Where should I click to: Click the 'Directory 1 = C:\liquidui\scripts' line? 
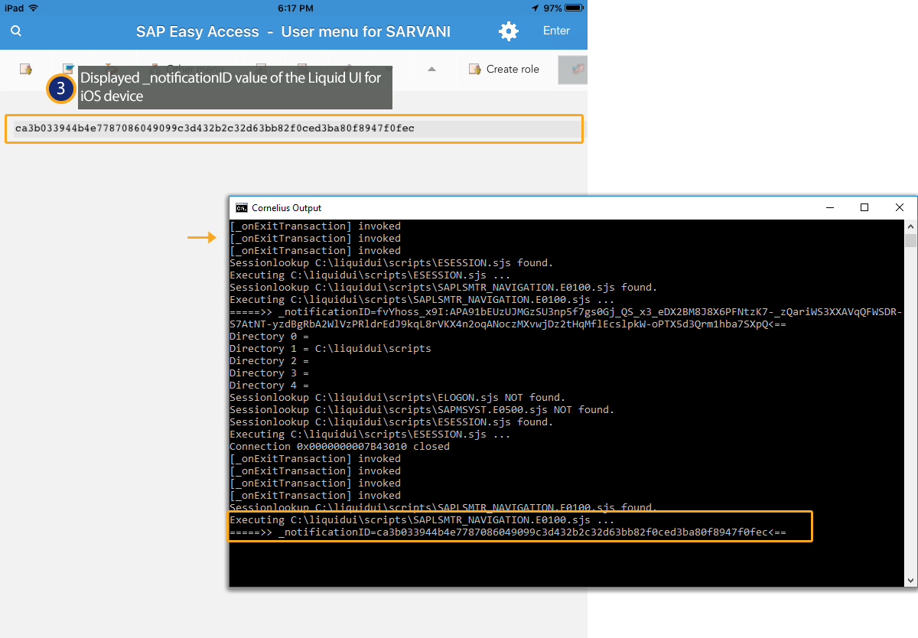pos(330,349)
